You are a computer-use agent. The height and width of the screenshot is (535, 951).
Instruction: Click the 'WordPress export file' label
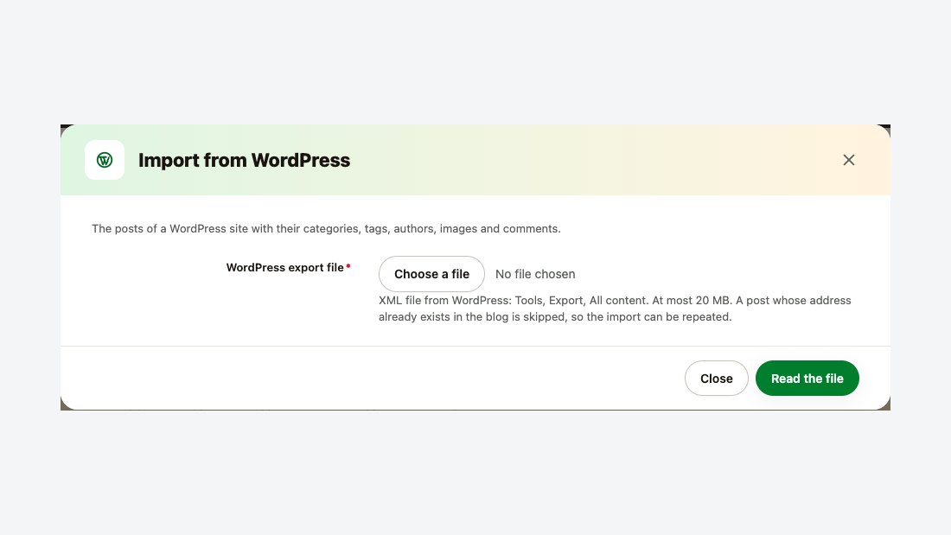point(285,268)
